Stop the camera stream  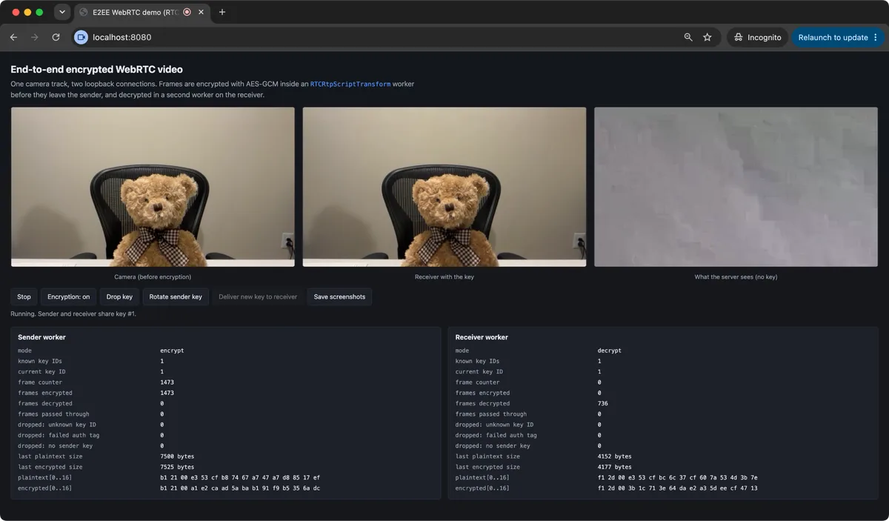24,296
